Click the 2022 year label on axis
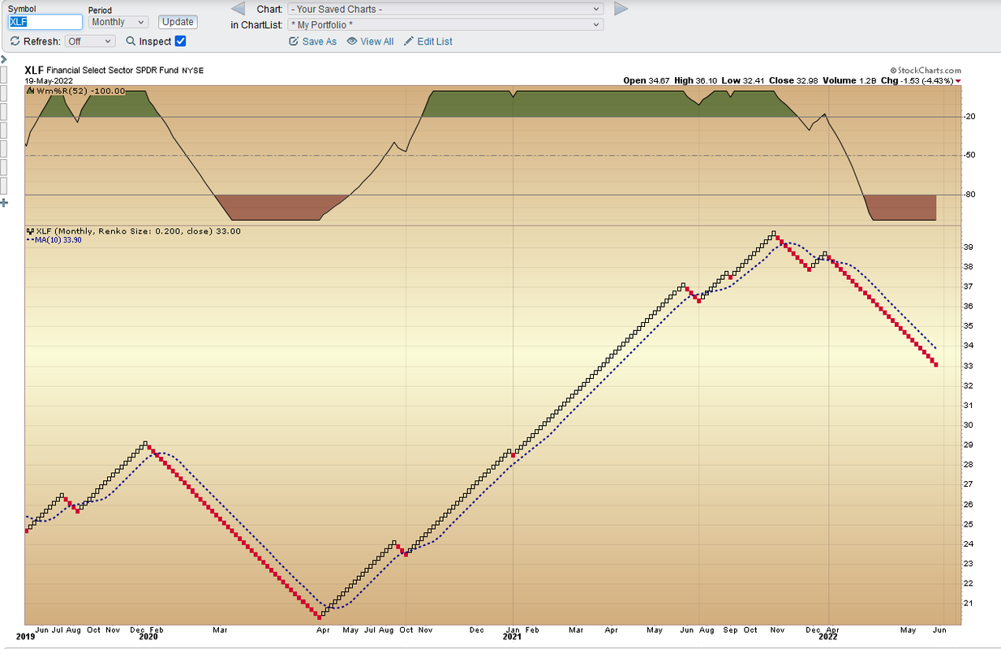The image size is (1001, 649). point(828,638)
